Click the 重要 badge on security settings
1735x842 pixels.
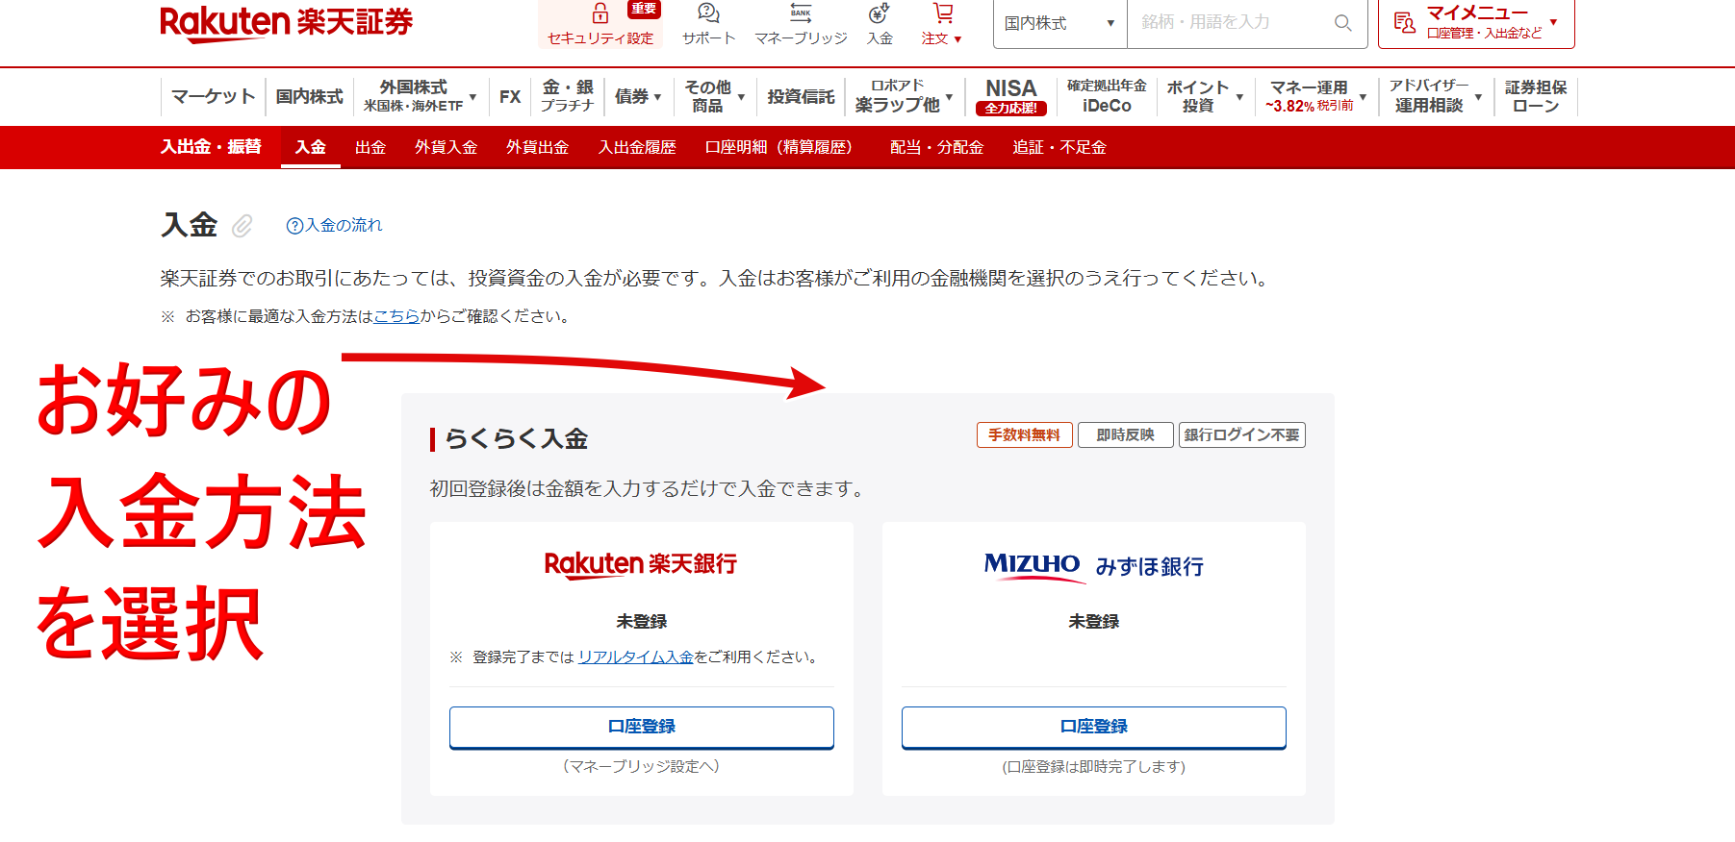click(x=644, y=9)
